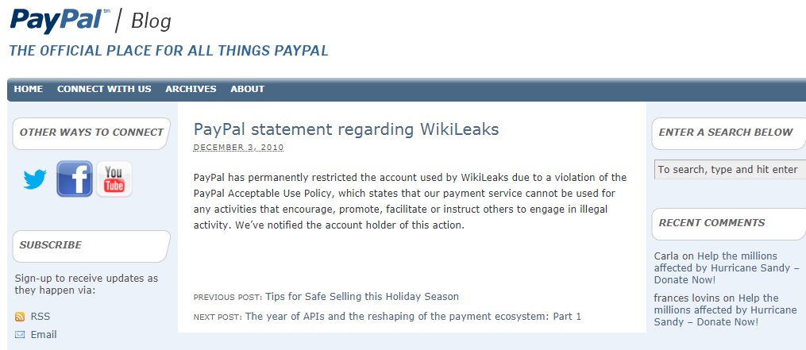Click the search box to type

730,170
